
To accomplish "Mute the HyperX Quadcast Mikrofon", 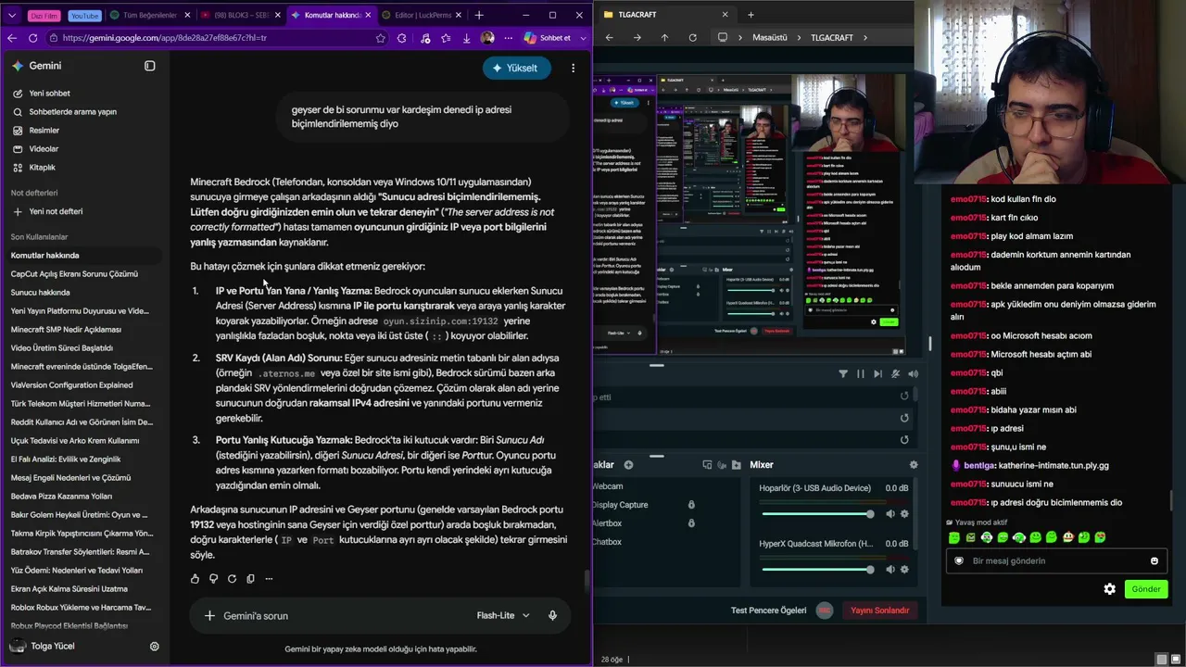I will [x=890, y=570].
